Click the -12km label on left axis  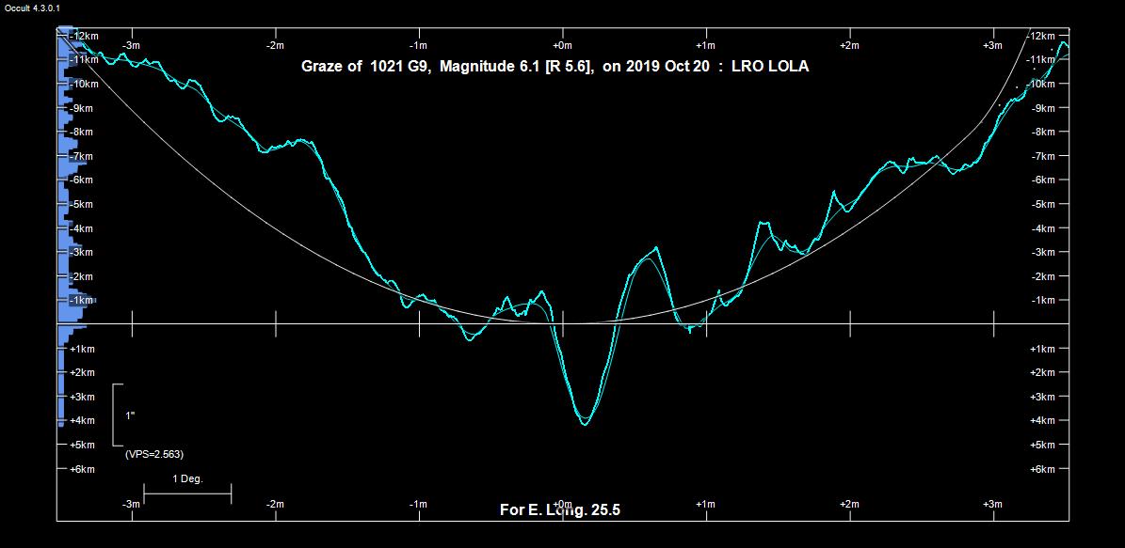click(x=85, y=36)
